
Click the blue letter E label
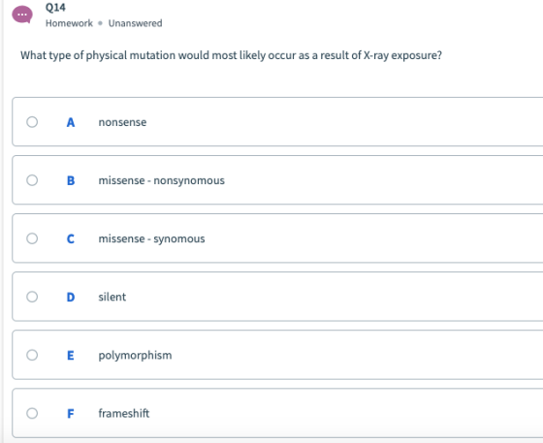(x=70, y=355)
